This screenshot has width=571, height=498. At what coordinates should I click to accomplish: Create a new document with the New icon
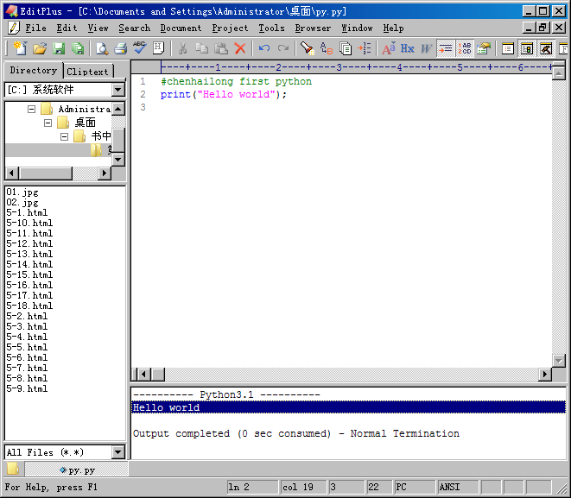click(x=20, y=48)
